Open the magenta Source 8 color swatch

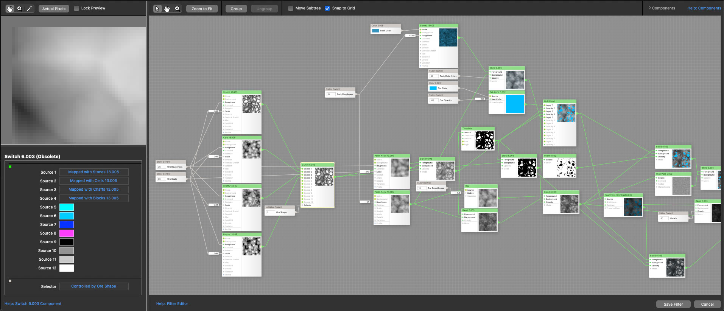click(x=67, y=233)
